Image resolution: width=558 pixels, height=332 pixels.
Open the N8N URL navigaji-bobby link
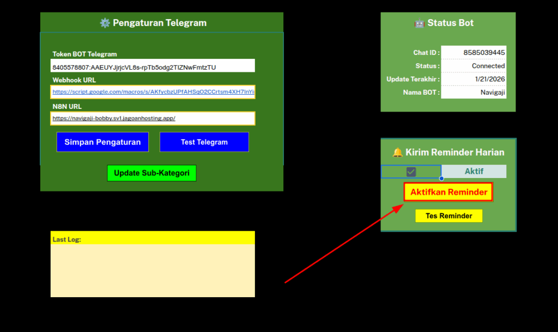coord(114,118)
